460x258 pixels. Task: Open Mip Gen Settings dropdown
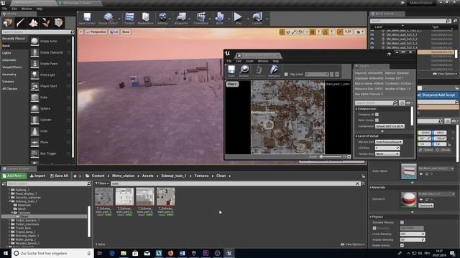point(389,142)
